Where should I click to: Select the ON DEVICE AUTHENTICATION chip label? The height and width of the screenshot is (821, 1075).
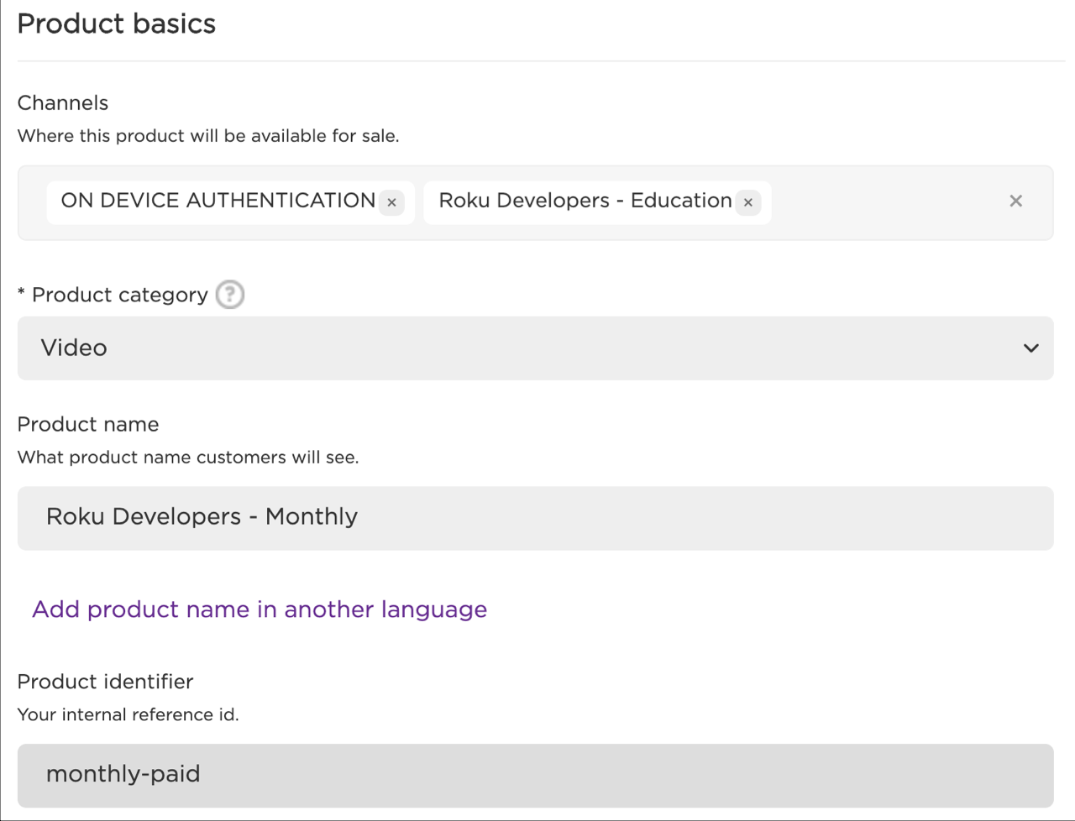click(218, 201)
